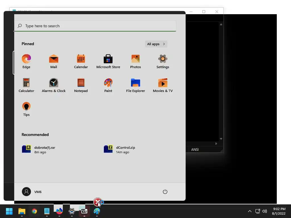Launch the Photos app
Viewport: 291px width, 218px height.
(x=136, y=61)
